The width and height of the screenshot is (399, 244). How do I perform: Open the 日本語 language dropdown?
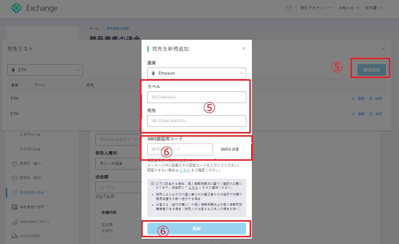pyautogui.click(x=374, y=8)
